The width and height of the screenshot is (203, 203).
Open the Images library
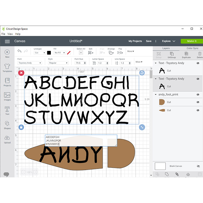tap(7, 95)
